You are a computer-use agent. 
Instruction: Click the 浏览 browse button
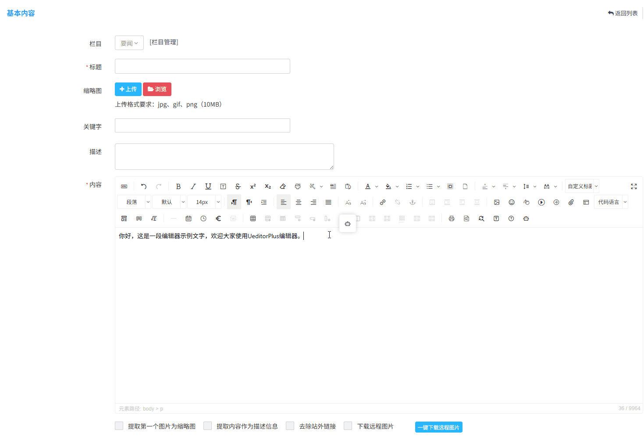point(157,89)
